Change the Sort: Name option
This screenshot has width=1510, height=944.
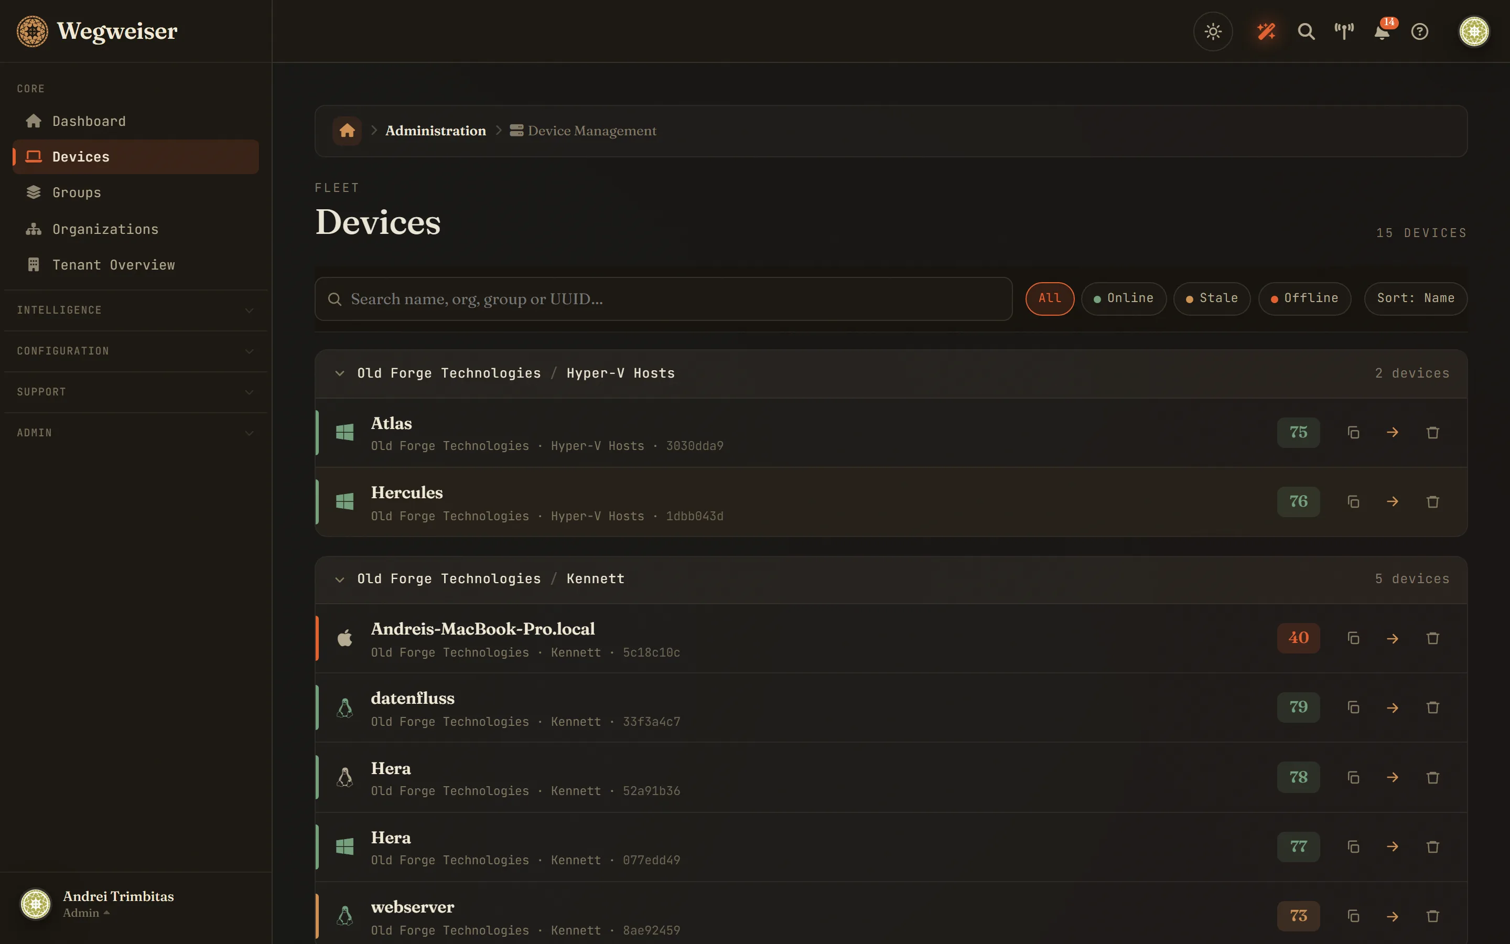[x=1416, y=298]
